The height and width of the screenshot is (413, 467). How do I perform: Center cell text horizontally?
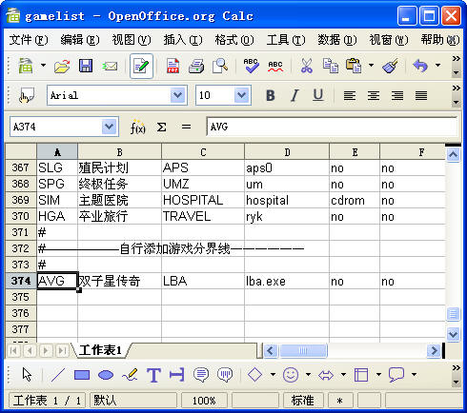(374, 95)
